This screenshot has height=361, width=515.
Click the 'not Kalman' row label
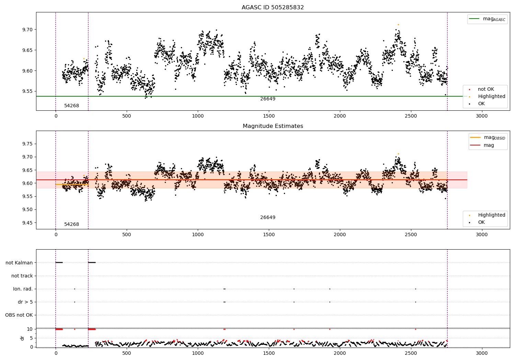pyautogui.click(x=19, y=263)
